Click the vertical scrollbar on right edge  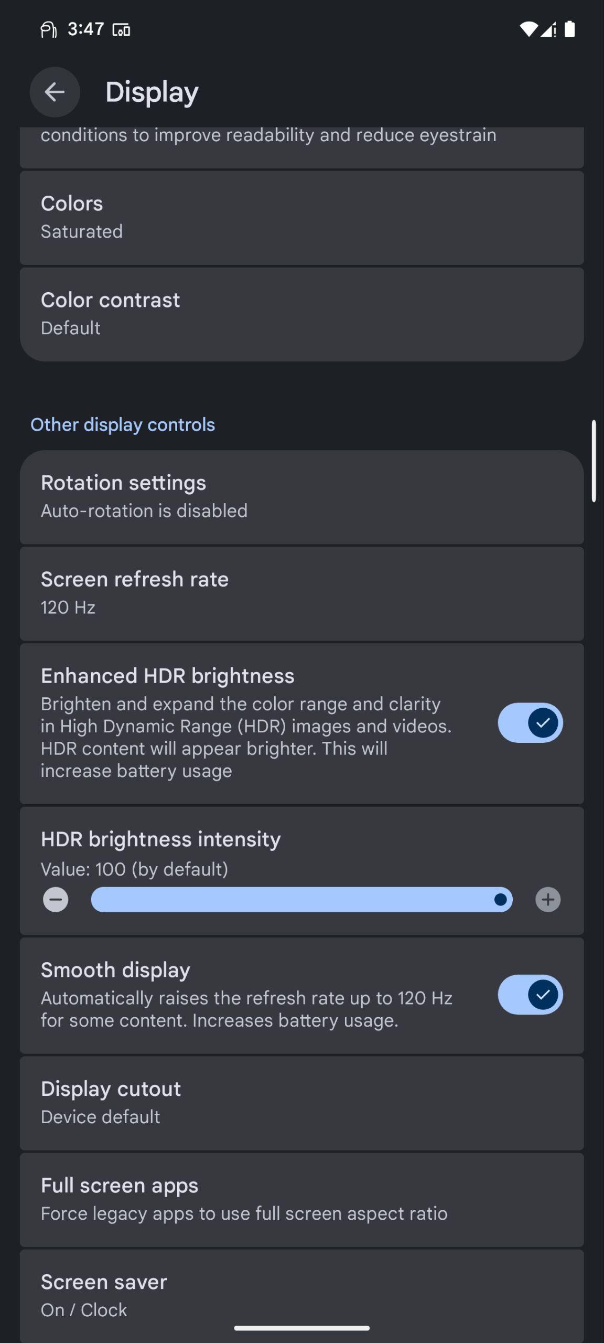coord(594,461)
